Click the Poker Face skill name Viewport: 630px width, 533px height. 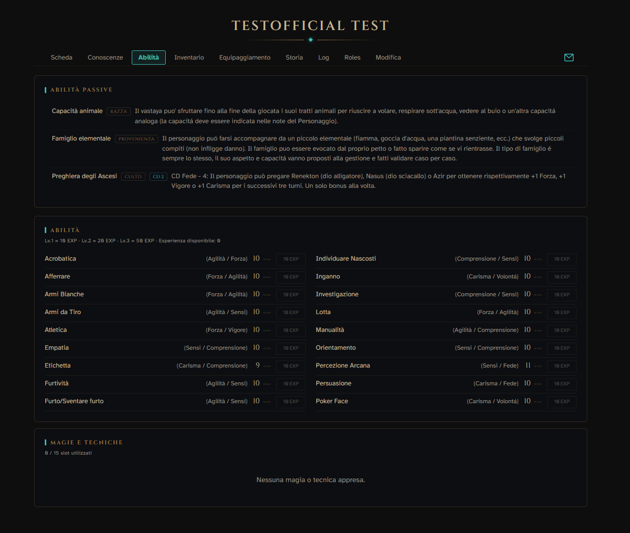[332, 401]
